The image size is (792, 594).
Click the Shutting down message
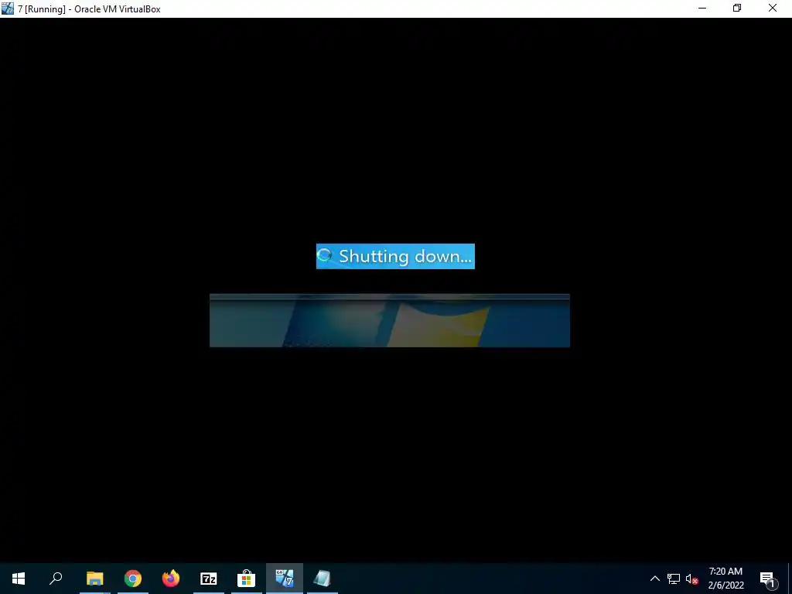pos(395,256)
